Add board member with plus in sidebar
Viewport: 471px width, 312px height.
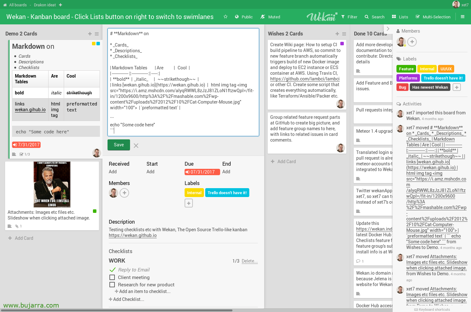click(412, 42)
